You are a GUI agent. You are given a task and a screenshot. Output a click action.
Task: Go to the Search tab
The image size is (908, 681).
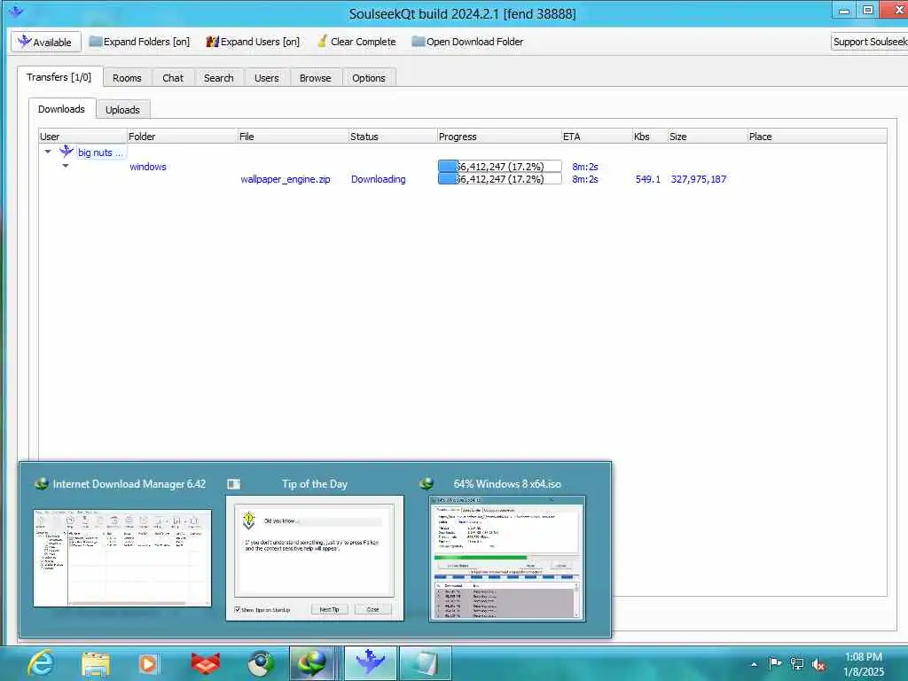coord(218,78)
